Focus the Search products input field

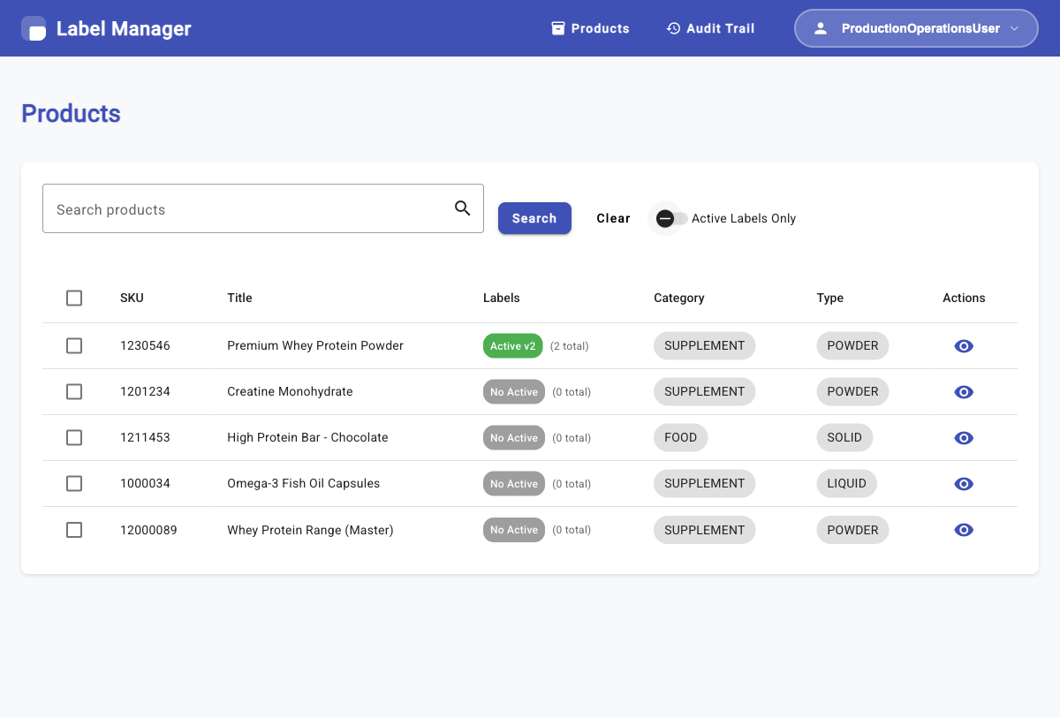[247, 209]
